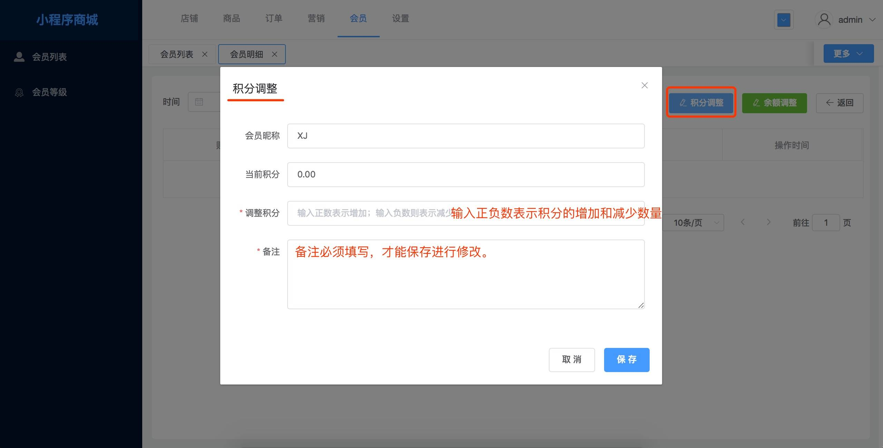Image resolution: width=883 pixels, height=448 pixels.
Task: Click the arrow icon on 返回 button
Action: tap(829, 103)
